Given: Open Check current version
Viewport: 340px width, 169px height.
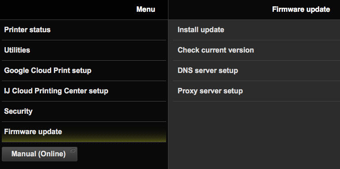Looking at the screenshot, I should coord(256,50).
